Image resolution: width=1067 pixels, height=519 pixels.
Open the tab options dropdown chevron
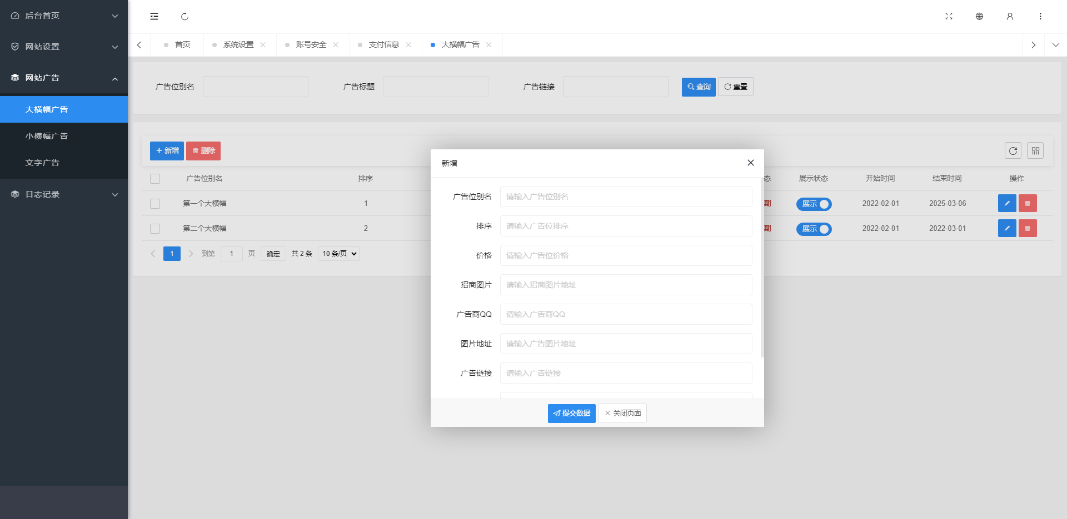pyautogui.click(x=1056, y=45)
